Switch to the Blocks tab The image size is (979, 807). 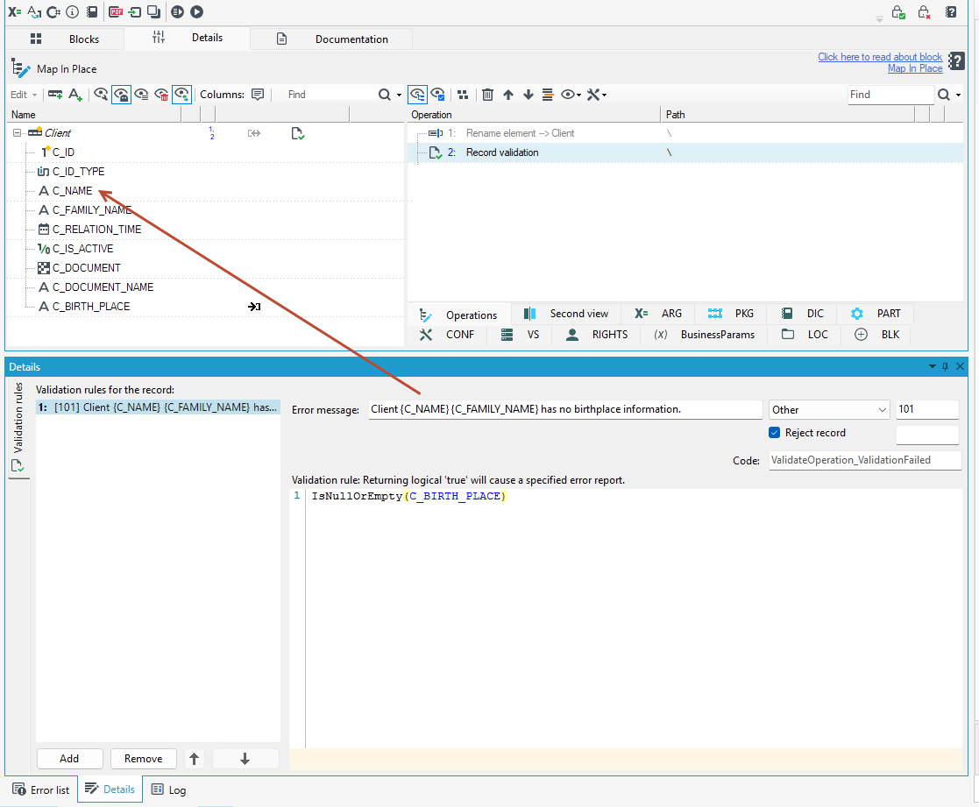65,39
